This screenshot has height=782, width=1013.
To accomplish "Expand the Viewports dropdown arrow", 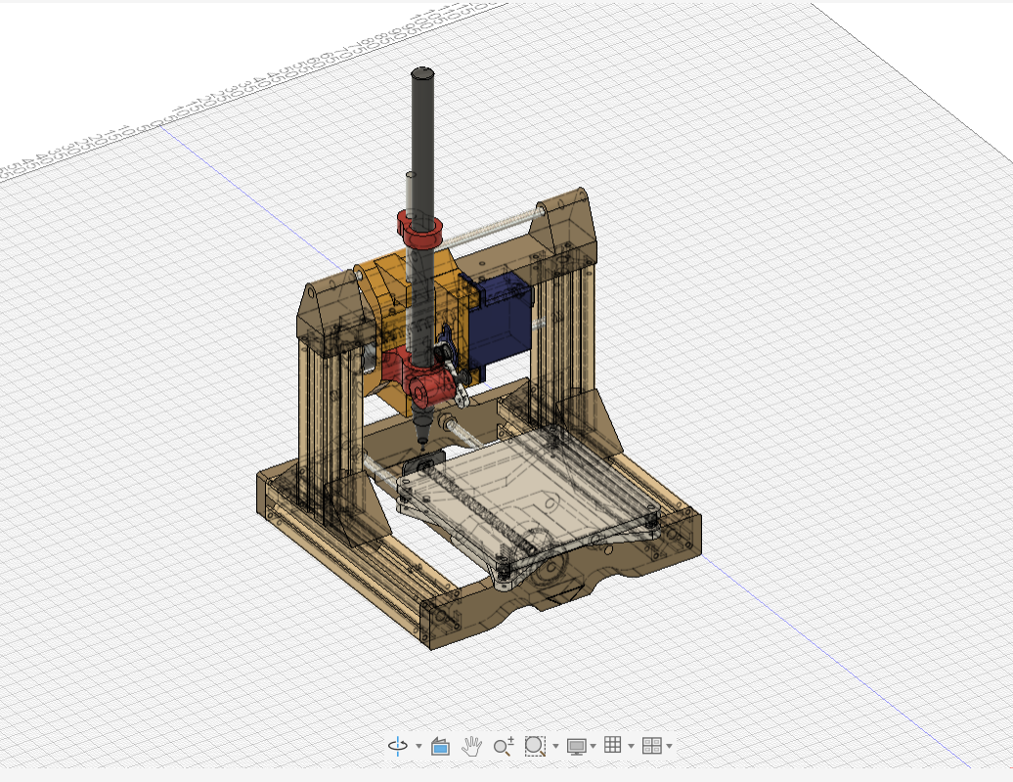I will pos(669,747).
